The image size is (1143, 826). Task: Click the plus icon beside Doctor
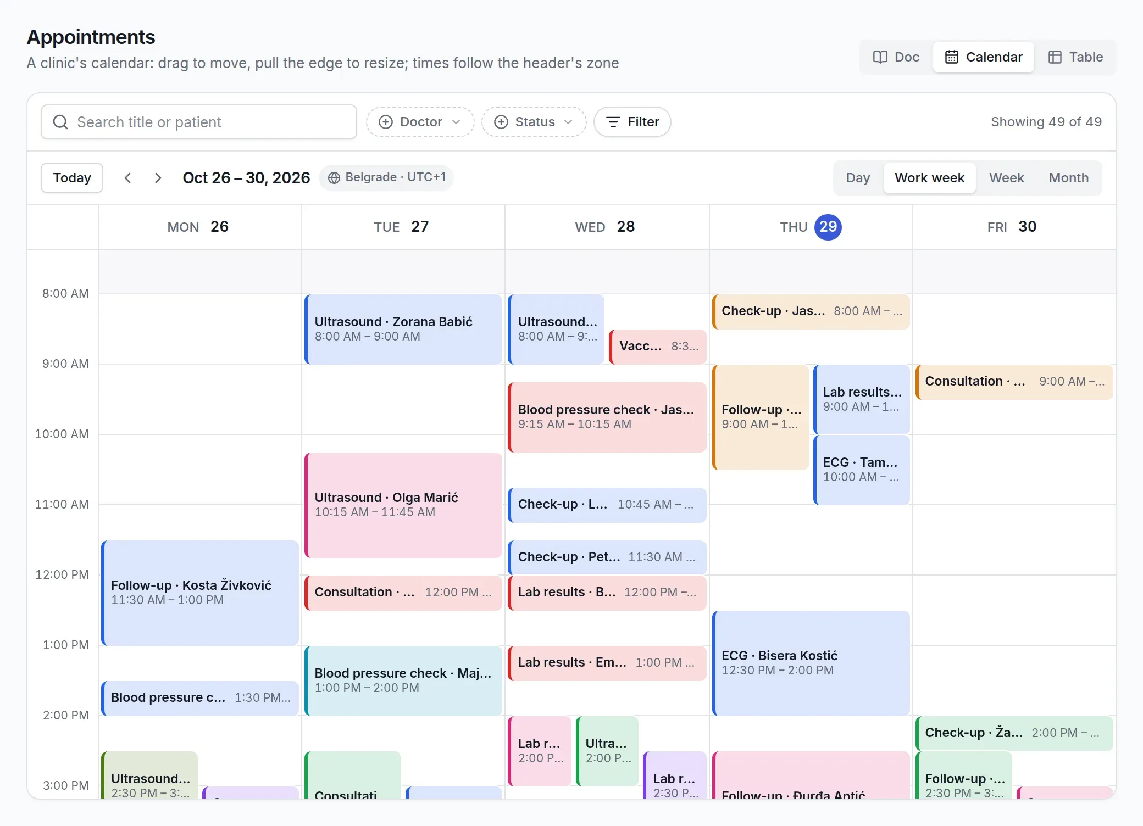point(386,122)
